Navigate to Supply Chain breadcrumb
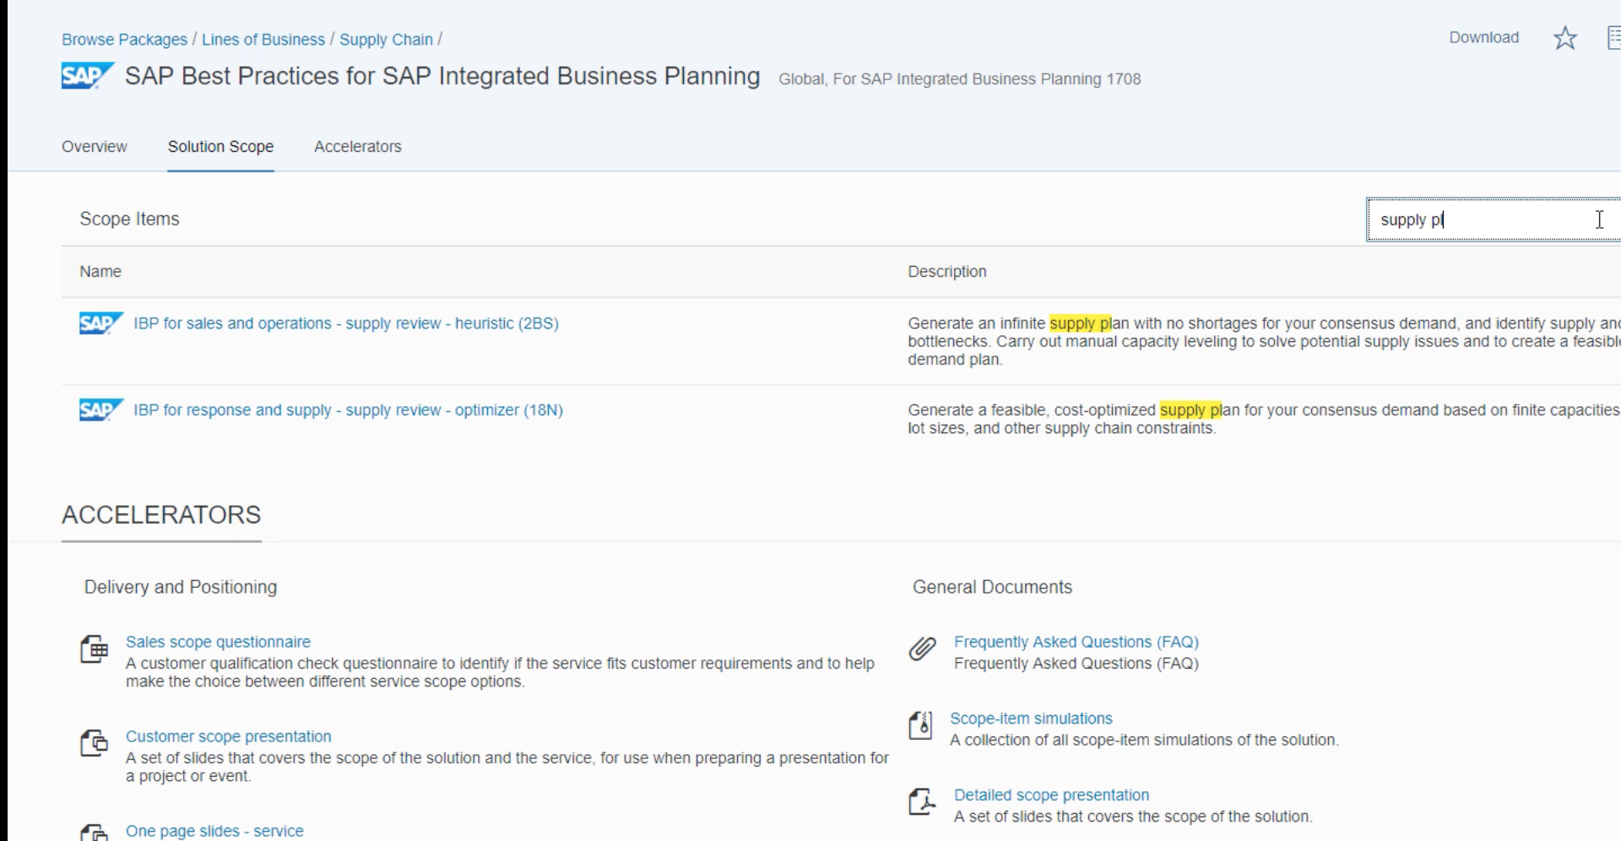 click(386, 39)
